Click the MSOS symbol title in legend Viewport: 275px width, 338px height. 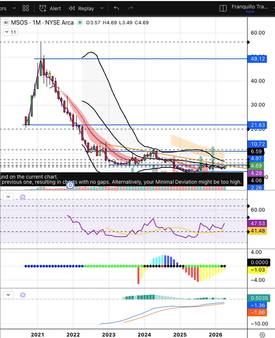(x=42, y=22)
